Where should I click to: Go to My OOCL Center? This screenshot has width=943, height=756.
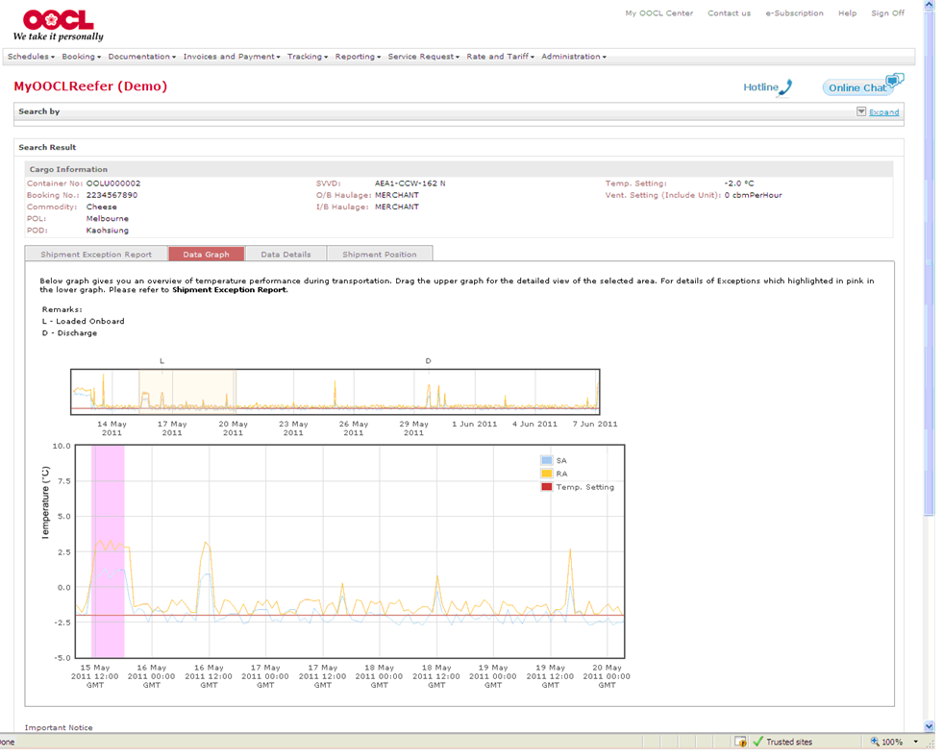pyautogui.click(x=658, y=13)
